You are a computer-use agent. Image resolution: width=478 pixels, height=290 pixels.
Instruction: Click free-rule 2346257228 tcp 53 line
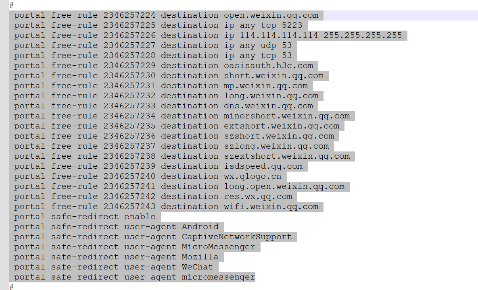(x=153, y=56)
